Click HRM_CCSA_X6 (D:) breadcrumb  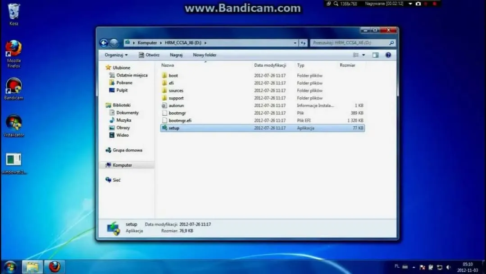pyautogui.click(x=183, y=43)
